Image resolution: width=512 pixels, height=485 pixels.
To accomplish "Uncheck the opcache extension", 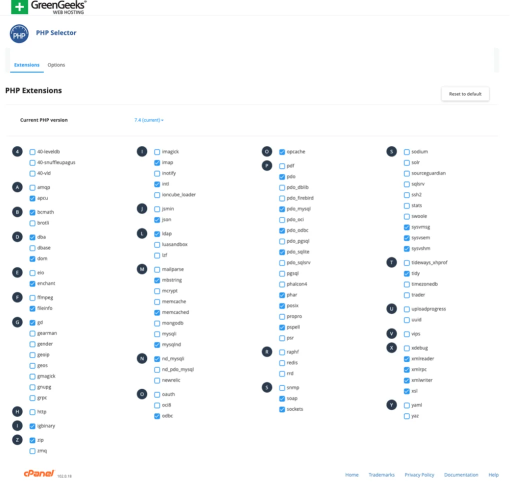I will pyautogui.click(x=282, y=152).
